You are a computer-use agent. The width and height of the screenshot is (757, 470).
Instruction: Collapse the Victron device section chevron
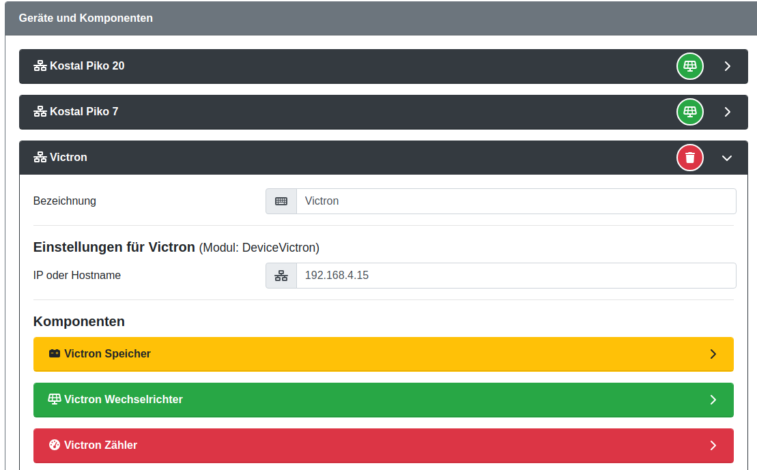tap(727, 158)
